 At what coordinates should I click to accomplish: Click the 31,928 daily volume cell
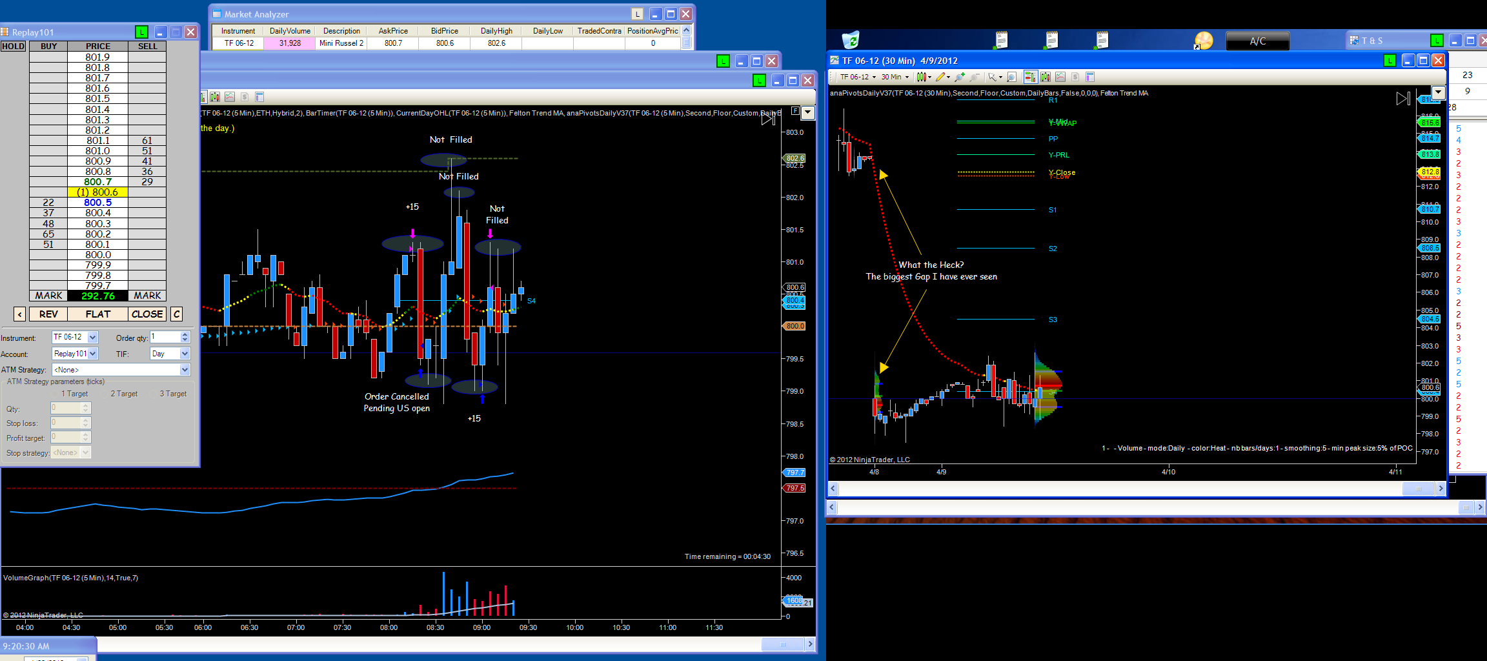(x=290, y=43)
